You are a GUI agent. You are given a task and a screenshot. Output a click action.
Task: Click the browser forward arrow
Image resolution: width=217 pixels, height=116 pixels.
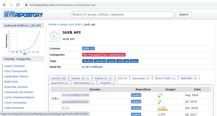[11, 5]
